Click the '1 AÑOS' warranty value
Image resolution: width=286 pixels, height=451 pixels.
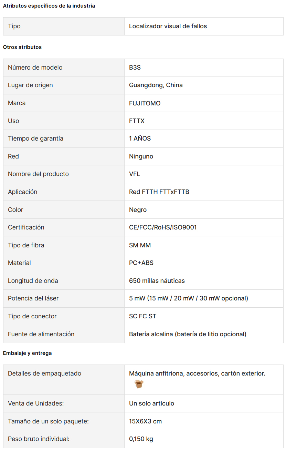(140, 139)
